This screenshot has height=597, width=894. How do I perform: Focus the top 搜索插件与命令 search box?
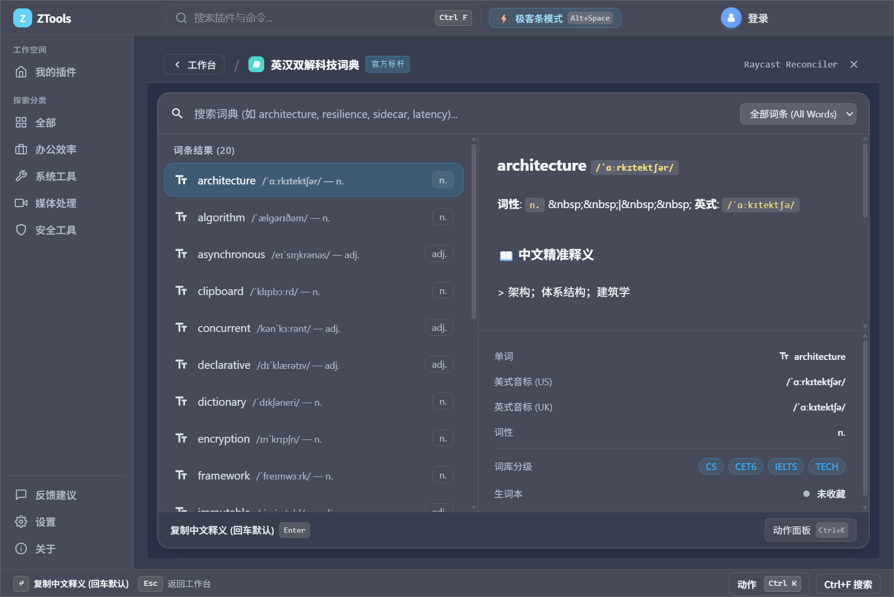coord(323,18)
